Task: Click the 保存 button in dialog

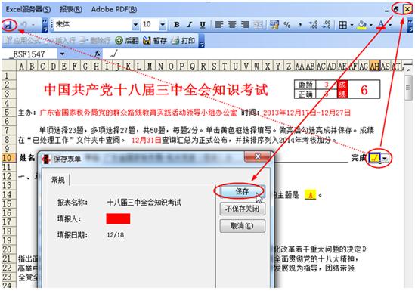Action: [x=242, y=191]
